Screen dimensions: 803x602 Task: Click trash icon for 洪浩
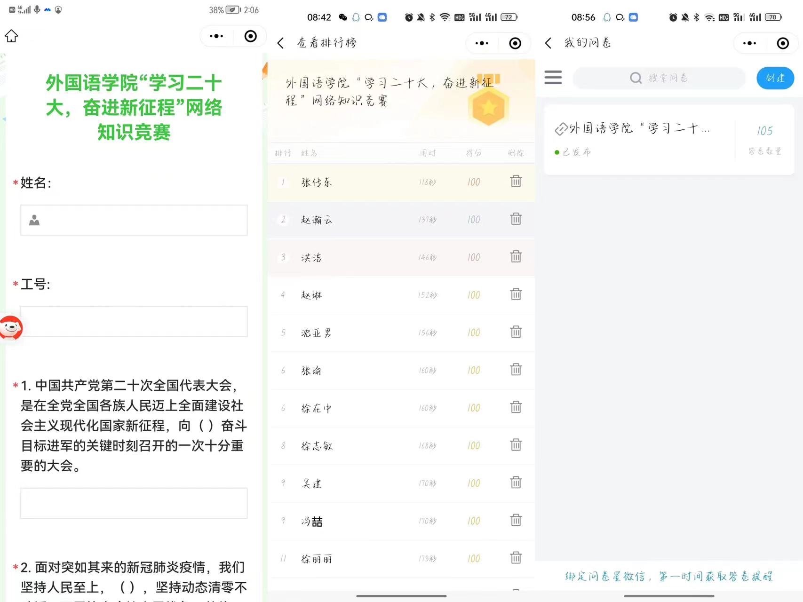pyautogui.click(x=516, y=257)
